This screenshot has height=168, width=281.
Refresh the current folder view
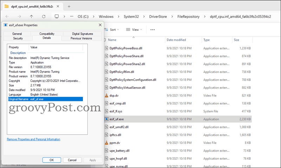point(44,16)
